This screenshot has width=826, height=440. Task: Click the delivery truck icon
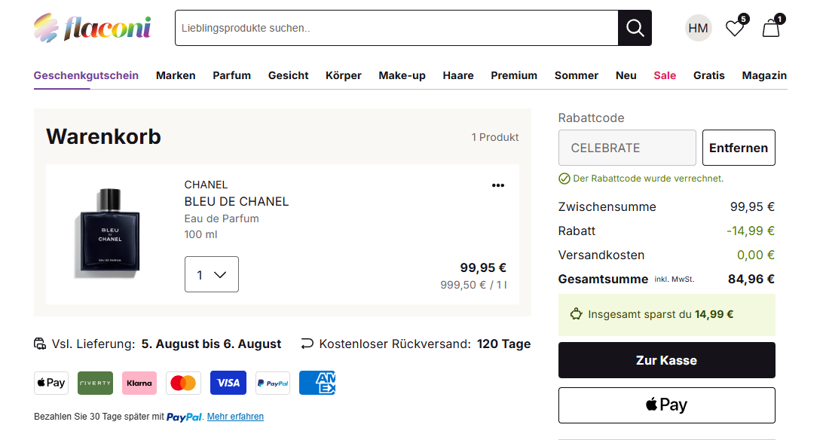(x=40, y=344)
